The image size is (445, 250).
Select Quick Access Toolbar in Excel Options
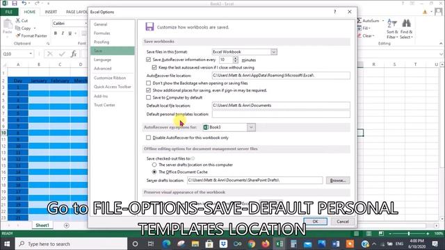pos(113,87)
